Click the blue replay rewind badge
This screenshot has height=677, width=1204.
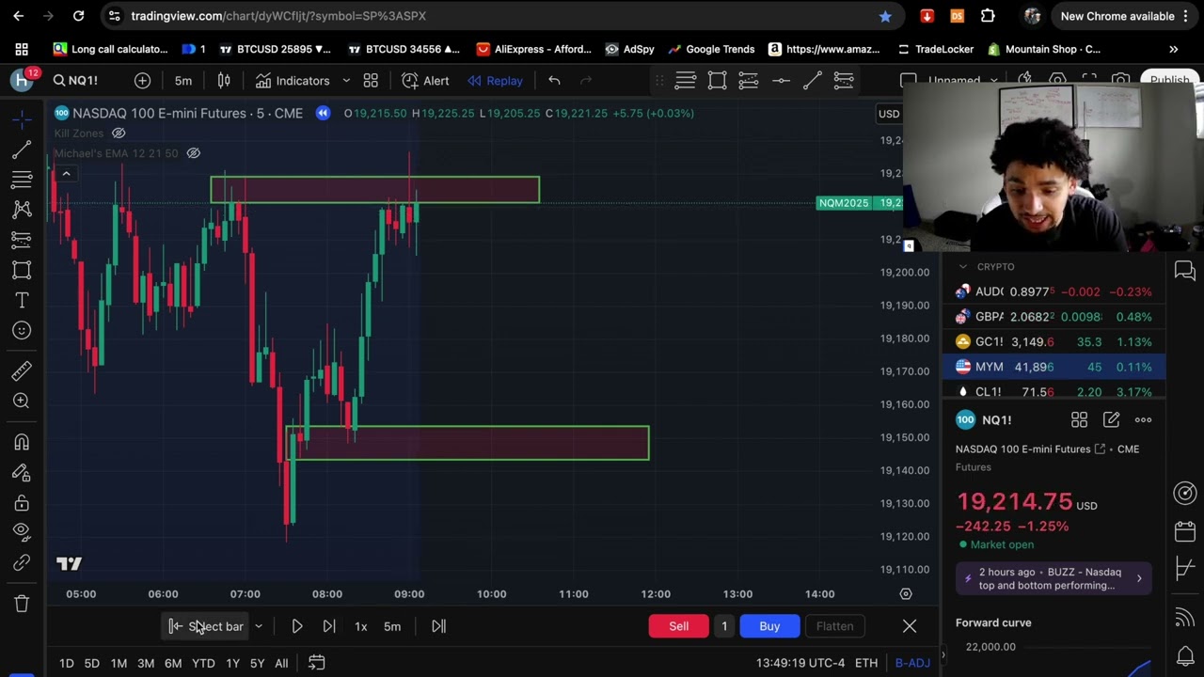point(323,113)
